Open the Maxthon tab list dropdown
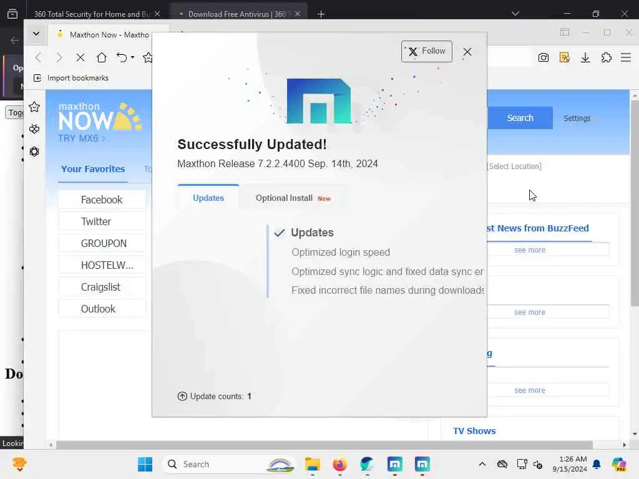Image resolution: width=639 pixels, height=479 pixels. [x=36, y=34]
